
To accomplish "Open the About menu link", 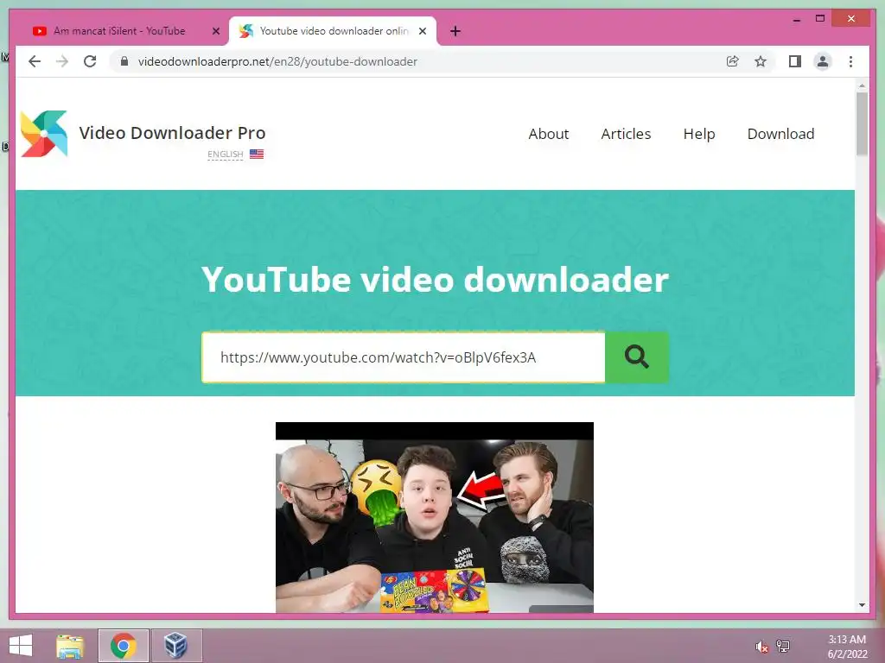I will [549, 134].
